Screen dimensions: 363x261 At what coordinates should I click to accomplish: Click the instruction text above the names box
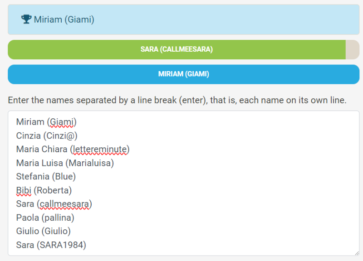(177, 100)
